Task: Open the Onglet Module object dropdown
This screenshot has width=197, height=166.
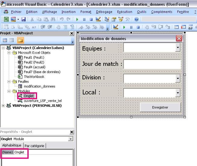Action: tap(70, 139)
